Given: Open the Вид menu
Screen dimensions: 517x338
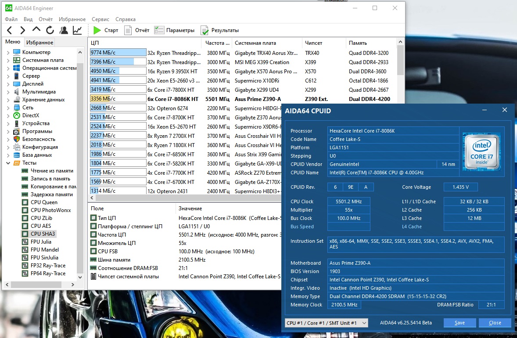Looking at the screenshot, I should (x=28, y=19).
